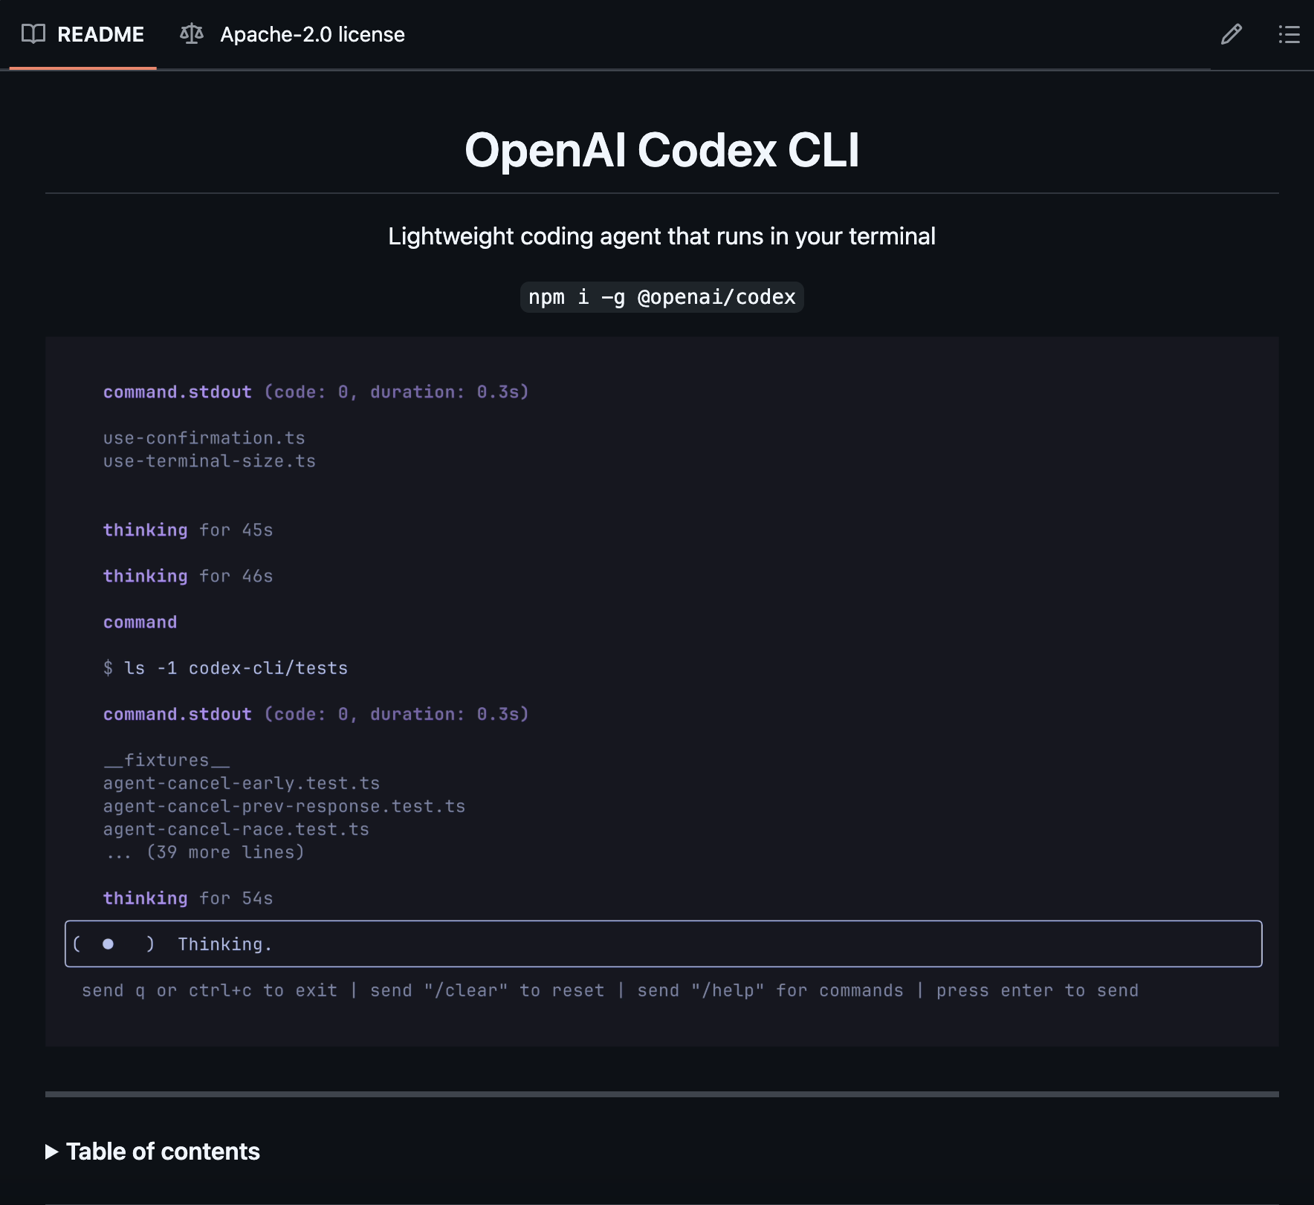Click the Thinking progress spinner indicator
This screenshot has height=1205, width=1314.
[109, 943]
